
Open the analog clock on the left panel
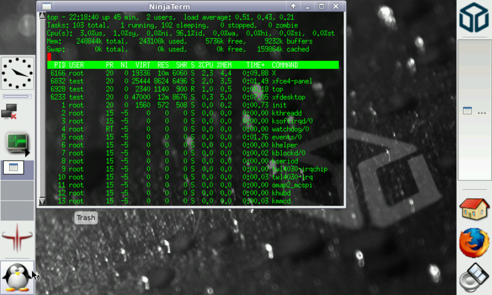pyautogui.click(x=17, y=73)
